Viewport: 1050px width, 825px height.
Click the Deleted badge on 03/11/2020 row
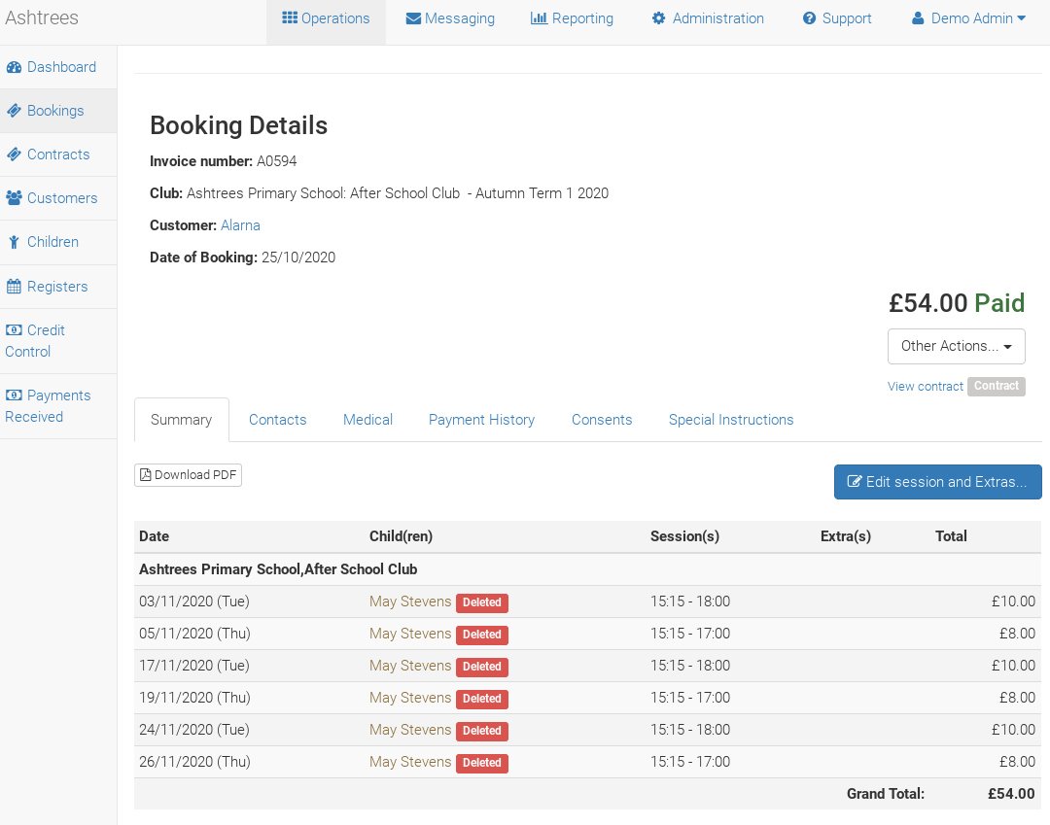click(x=482, y=602)
